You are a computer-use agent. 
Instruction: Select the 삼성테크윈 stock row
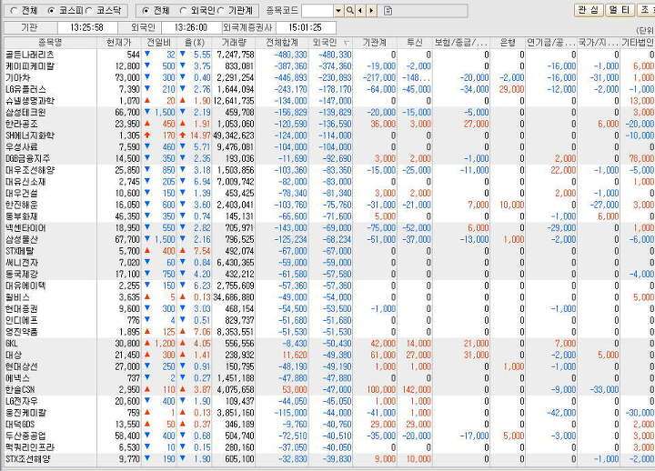tap(329, 113)
